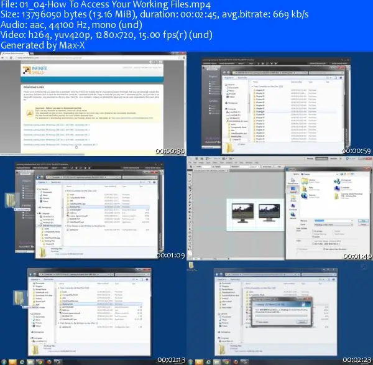Viewport: 373px width, 365px height.
Task: Click the help page link in the yellow notice
Action: (132, 118)
